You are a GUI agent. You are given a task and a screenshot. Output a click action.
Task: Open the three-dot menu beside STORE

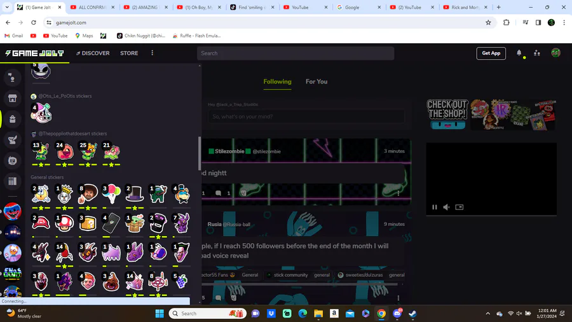pos(152,53)
